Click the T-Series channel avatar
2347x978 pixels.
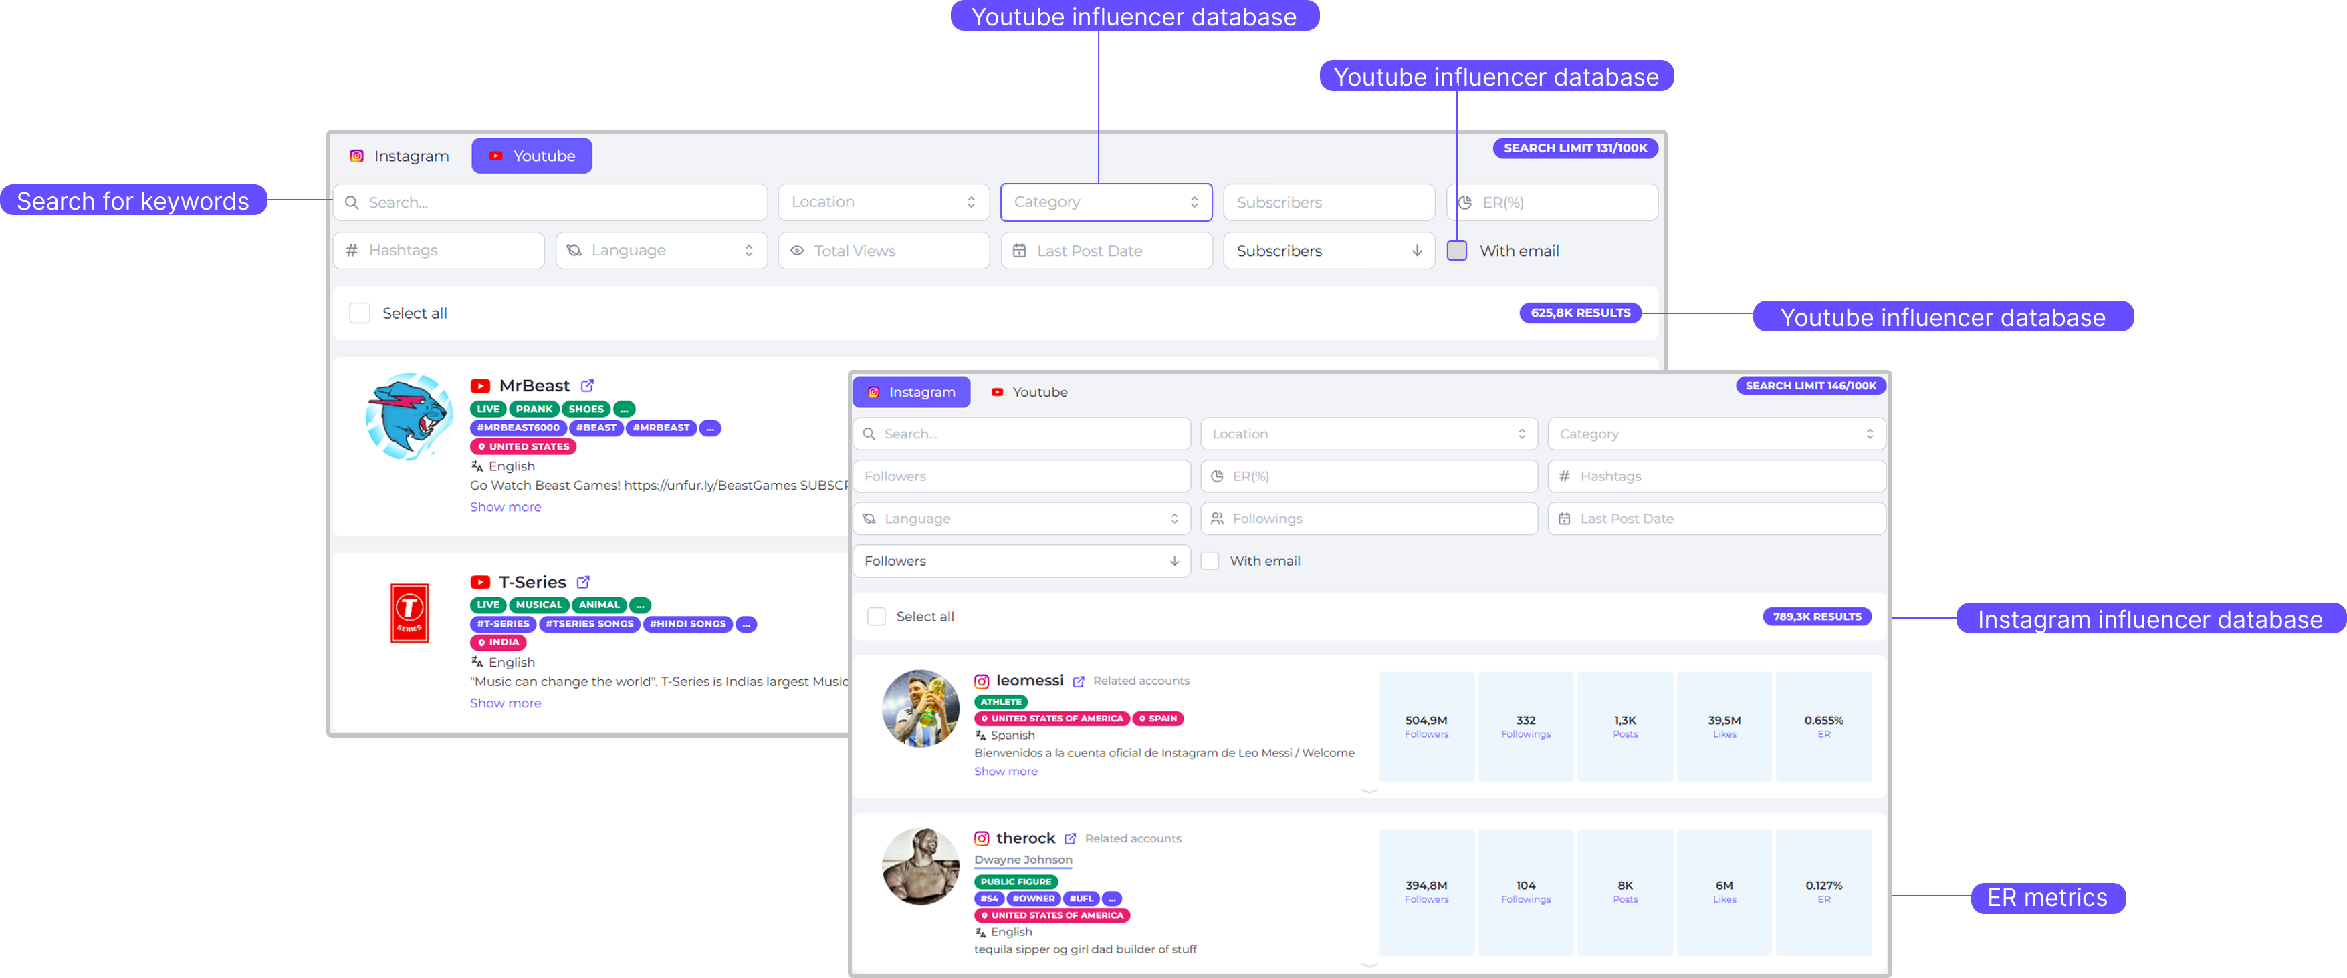409,613
